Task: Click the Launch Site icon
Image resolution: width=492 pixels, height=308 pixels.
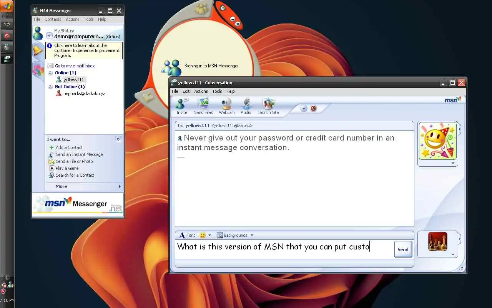Action: 268,104
